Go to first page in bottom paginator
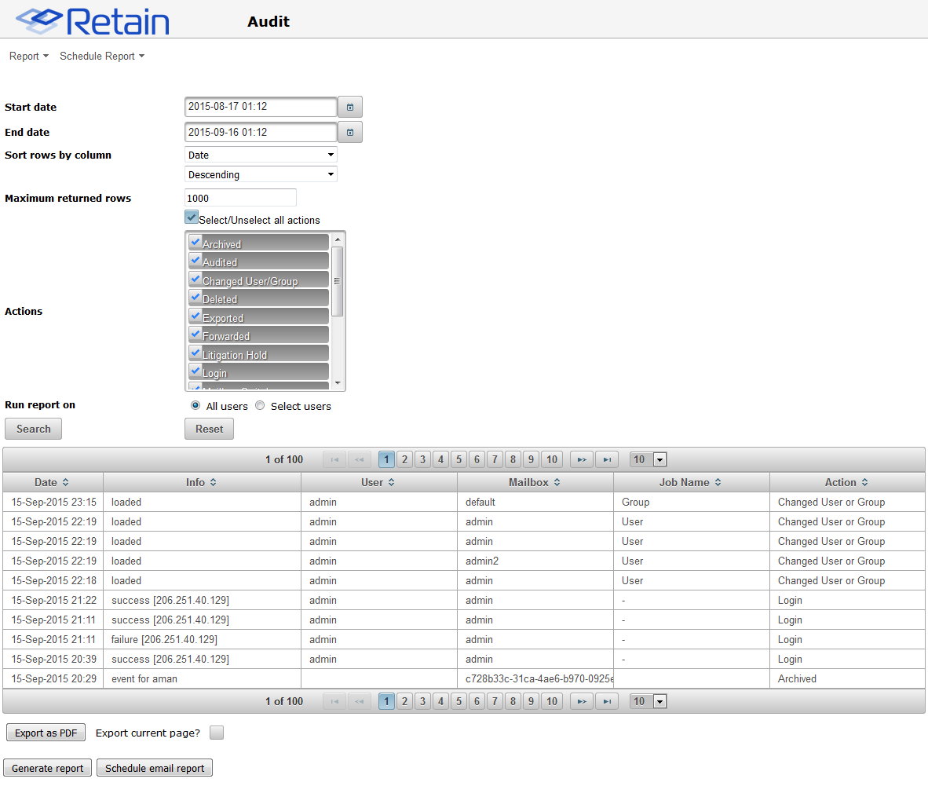The height and width of the screenshot is (786, 928). (334, 701)
